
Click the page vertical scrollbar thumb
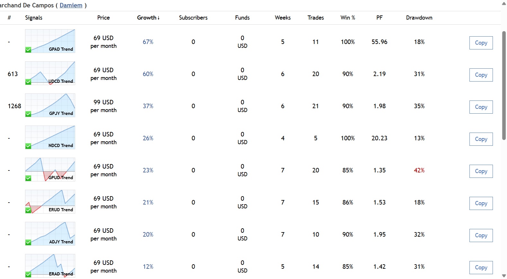[x=504, y=85]
